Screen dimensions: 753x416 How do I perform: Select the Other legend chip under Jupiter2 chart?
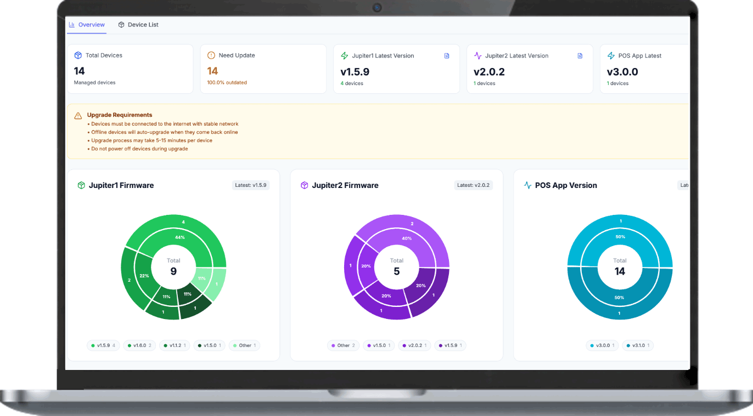pos(343,345)
